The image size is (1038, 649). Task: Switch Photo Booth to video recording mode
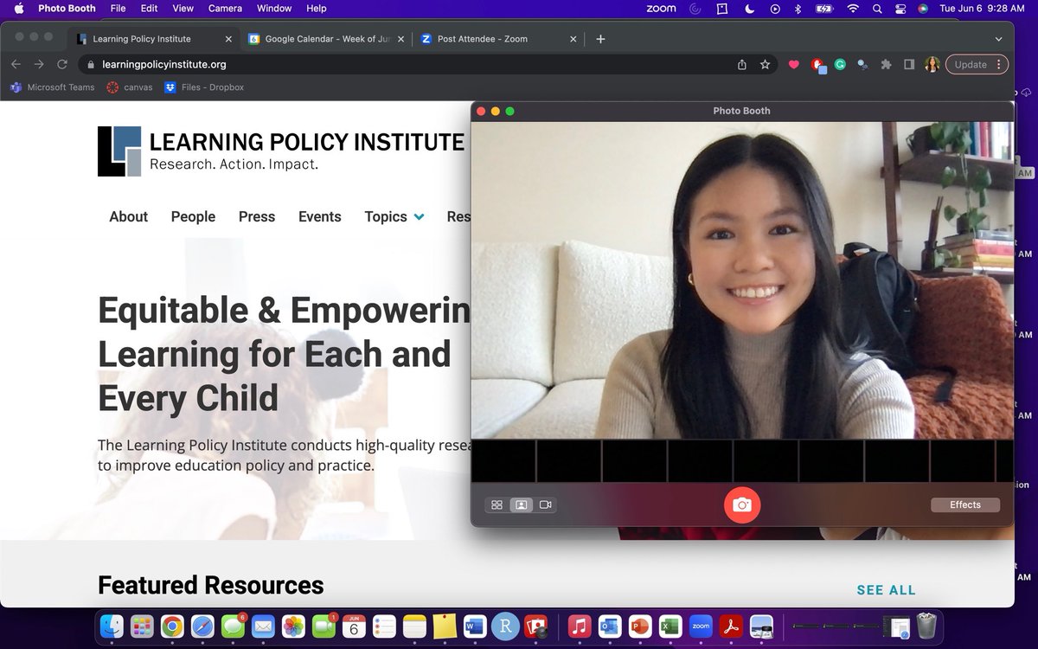click(546, 504)
